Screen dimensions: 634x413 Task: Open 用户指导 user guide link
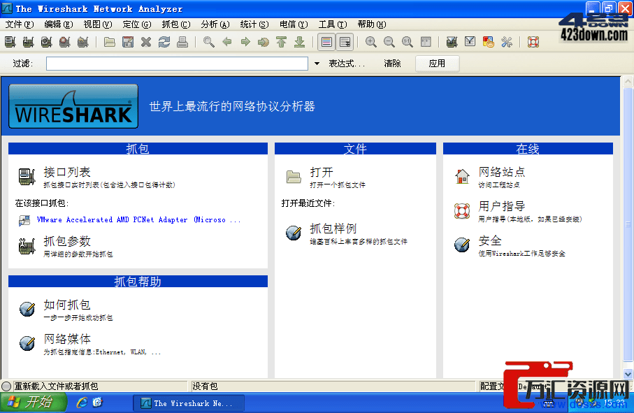502,207
